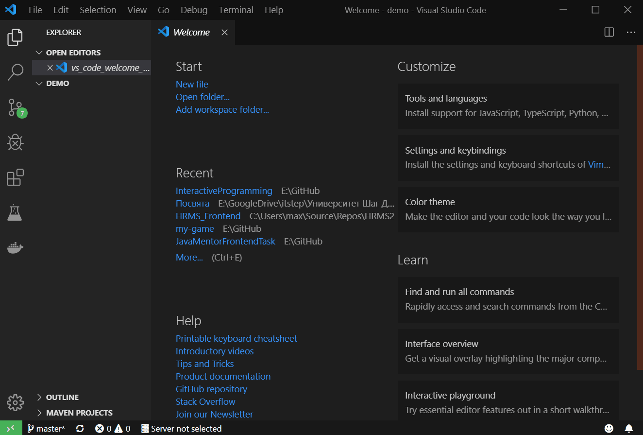The height and width of the screenshot is (435, 643).
Task: Click the split editor icon
Action: point(609,32)
